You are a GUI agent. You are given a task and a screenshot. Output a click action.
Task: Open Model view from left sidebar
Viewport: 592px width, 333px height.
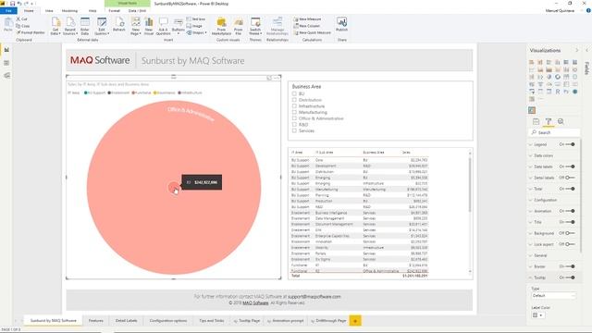pyautogui.click(x=6, y=76)
